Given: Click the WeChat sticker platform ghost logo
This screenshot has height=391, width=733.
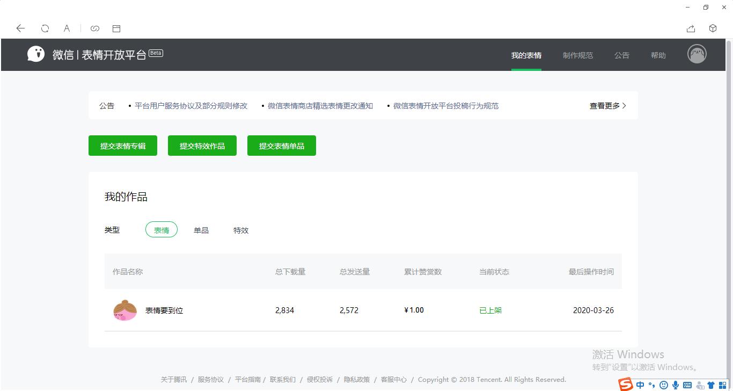Looking at the screenshot, I should coord(35,53).
